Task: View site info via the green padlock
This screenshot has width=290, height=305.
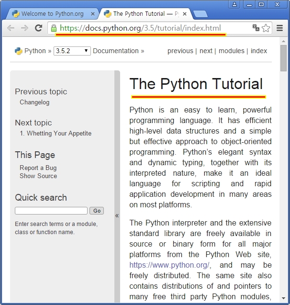Action: click(x=54, y=28)
